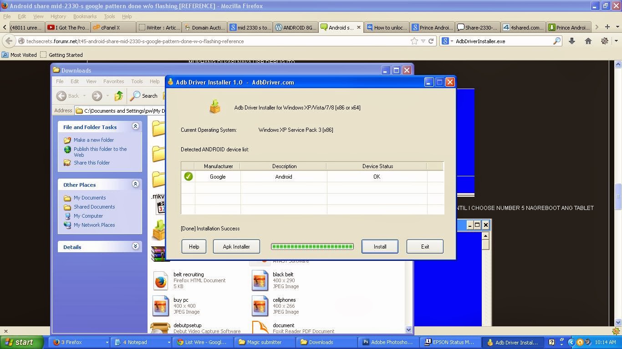Open Firefox downloads with the down-arrow icon
Image resolution: width=622 pixels, height=349 pixels.
pyautogui.click(x=571, y=41)
